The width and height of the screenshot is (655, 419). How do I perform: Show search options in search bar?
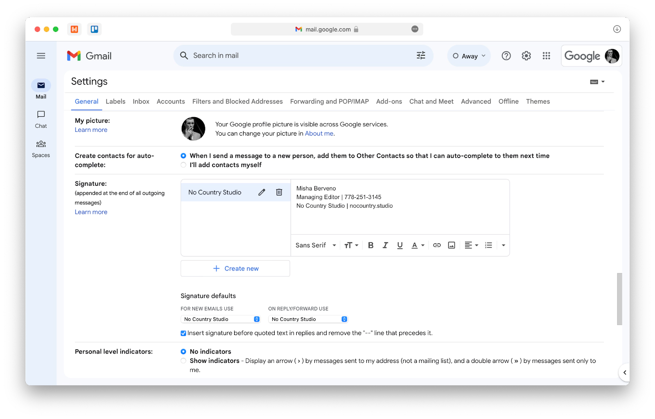(421, 55)
